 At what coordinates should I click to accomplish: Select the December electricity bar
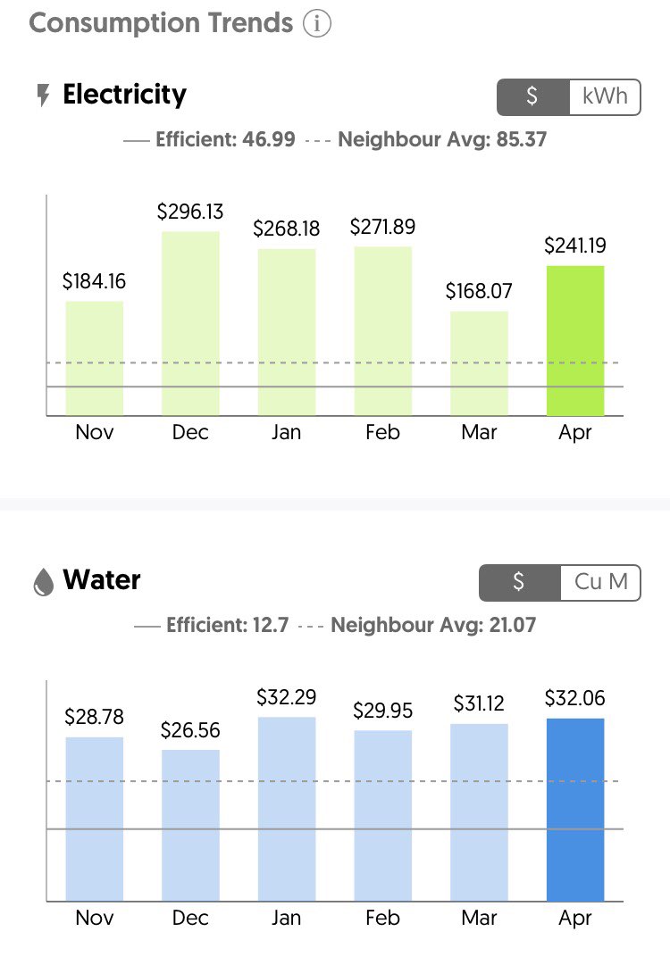(190, 323)
